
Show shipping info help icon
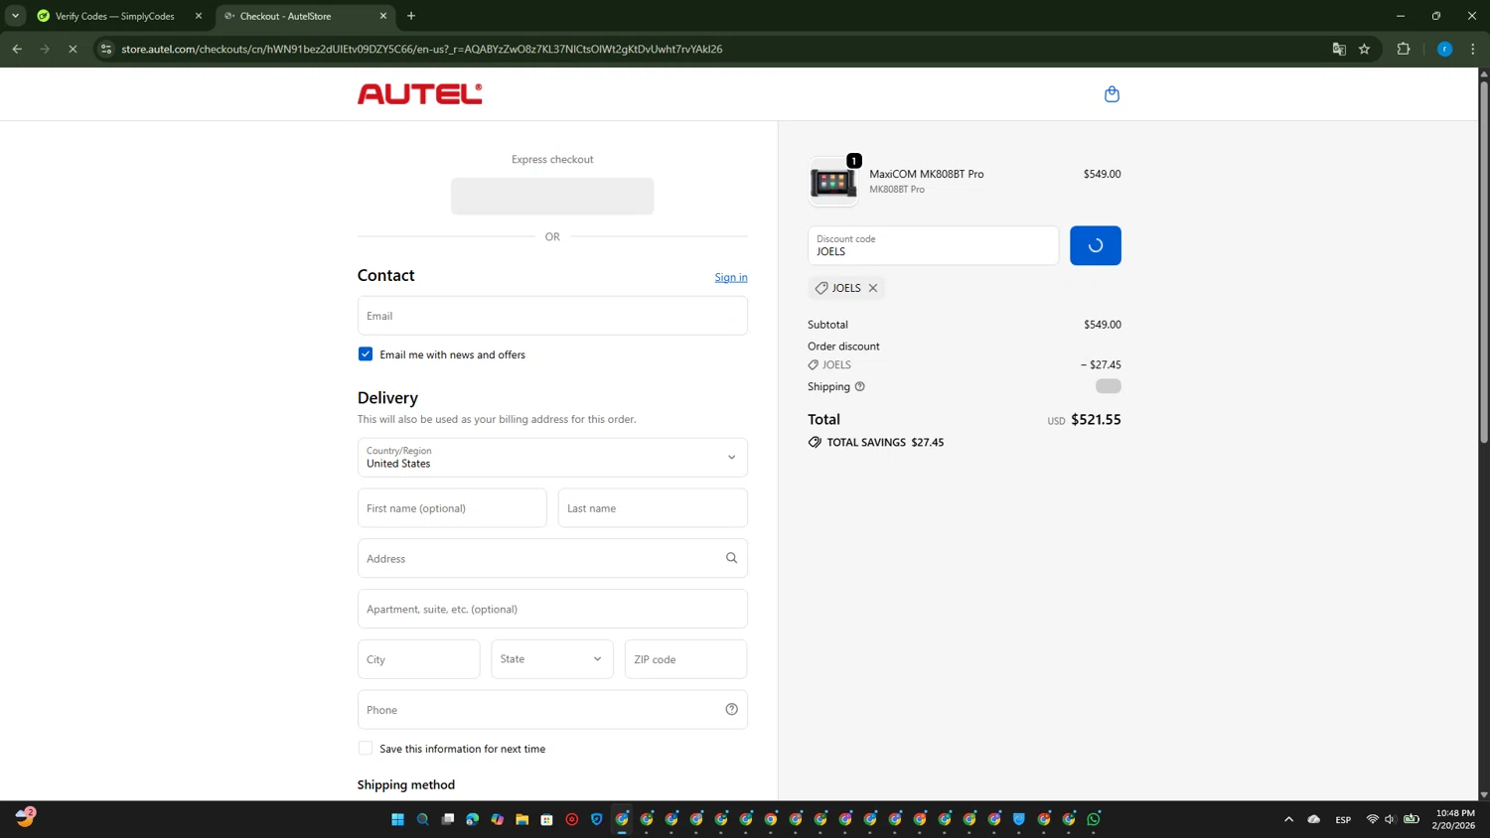860,386
